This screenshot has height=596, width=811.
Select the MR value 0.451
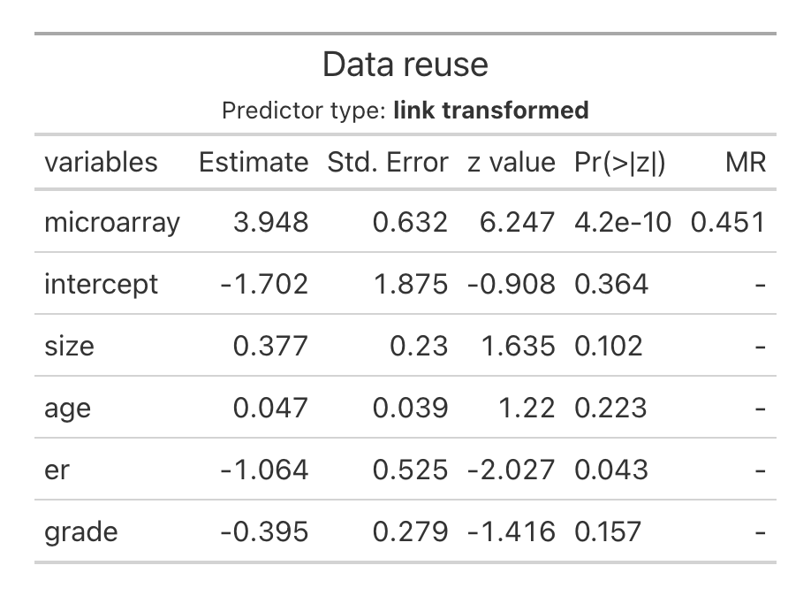728,222
